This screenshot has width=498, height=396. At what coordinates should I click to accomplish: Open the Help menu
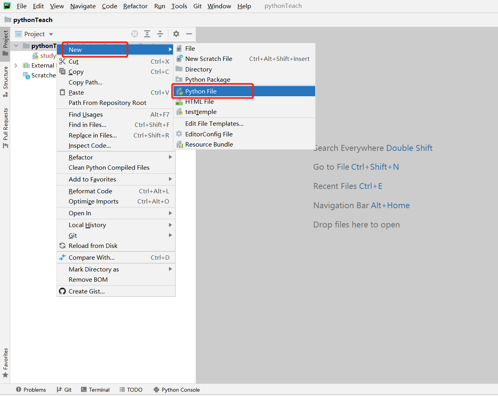point(244,6)
